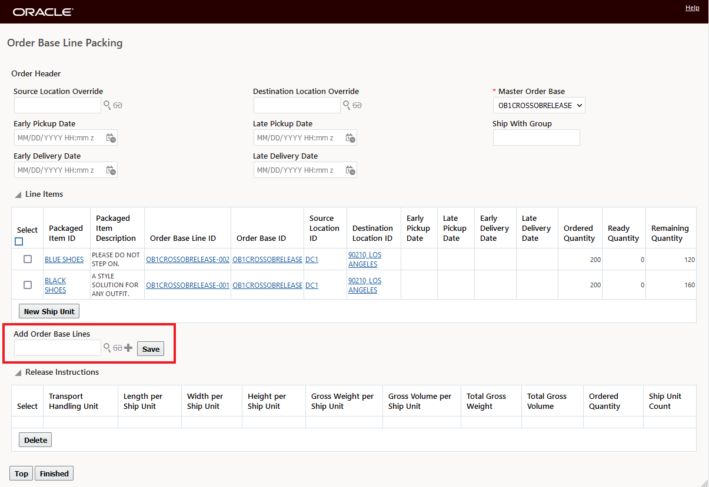
Task: Open the Late Delivery Date calendar picker
Action: point(350,170)
